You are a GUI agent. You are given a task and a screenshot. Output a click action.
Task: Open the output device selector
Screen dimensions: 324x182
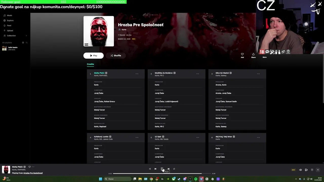pos(306,170)
